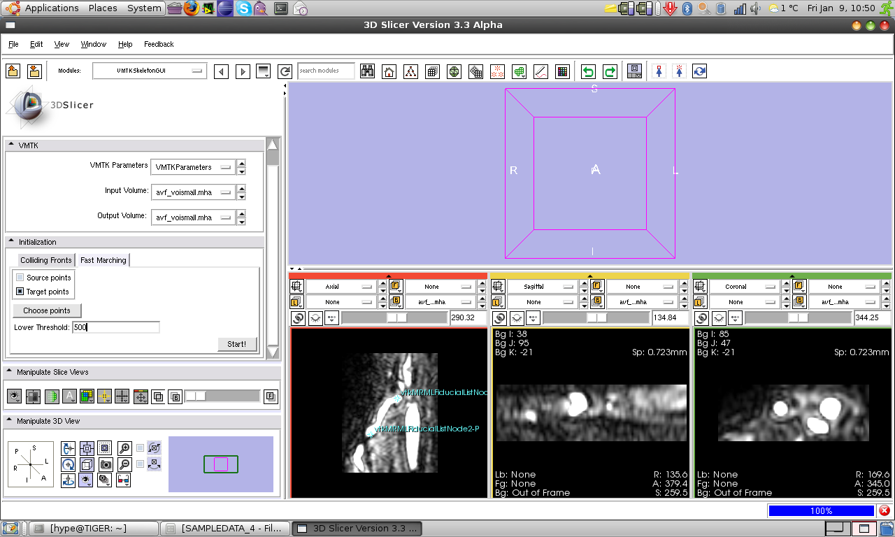895x537 pixels.
Task: Open the Fiducials module icon with red crosses
Action: click(x=497, y=71)
